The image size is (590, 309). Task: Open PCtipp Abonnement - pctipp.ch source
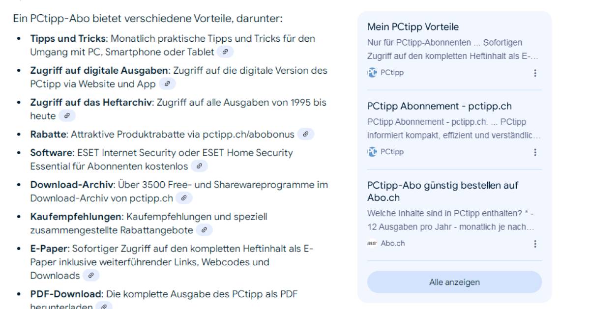tap(440, 106)
